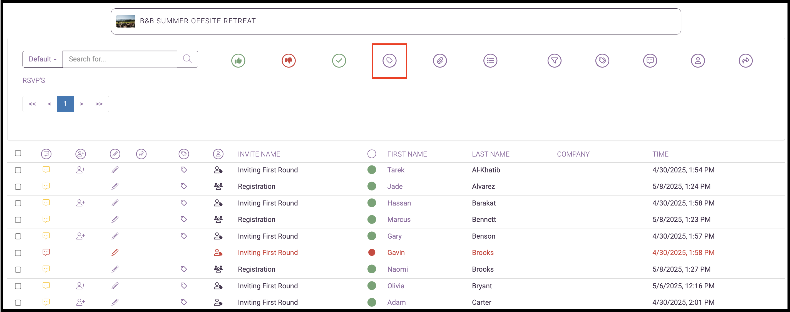
Task: Open the highlighted tag icon in the toolbar
Action: [389, 60]
